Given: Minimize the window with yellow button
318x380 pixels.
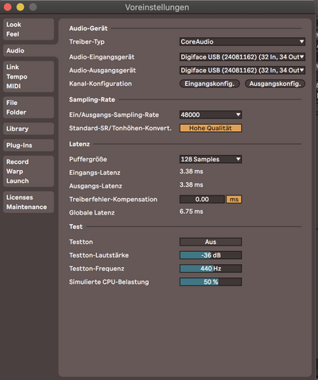Looking at the screenshot, I should coord(21,7).
